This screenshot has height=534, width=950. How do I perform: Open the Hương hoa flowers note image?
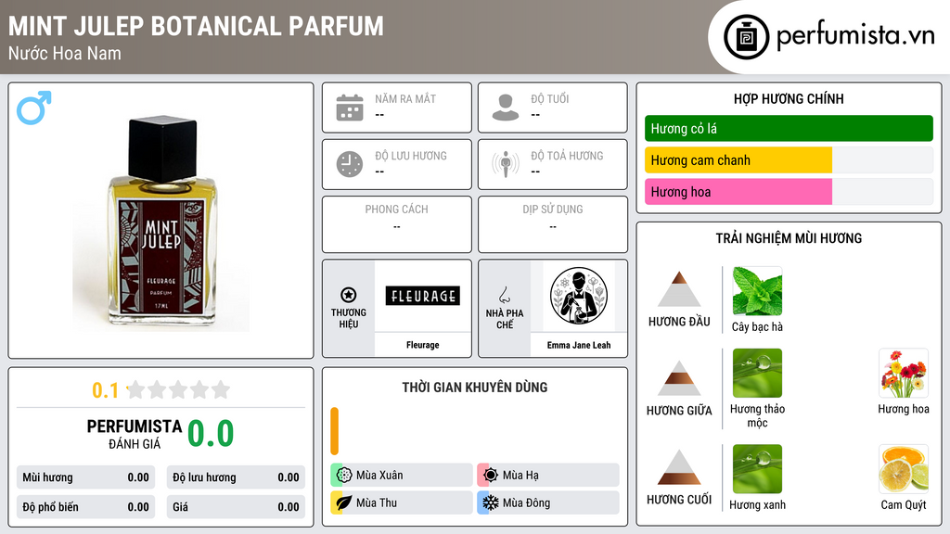pyautogui.click(x=904, y=373)
